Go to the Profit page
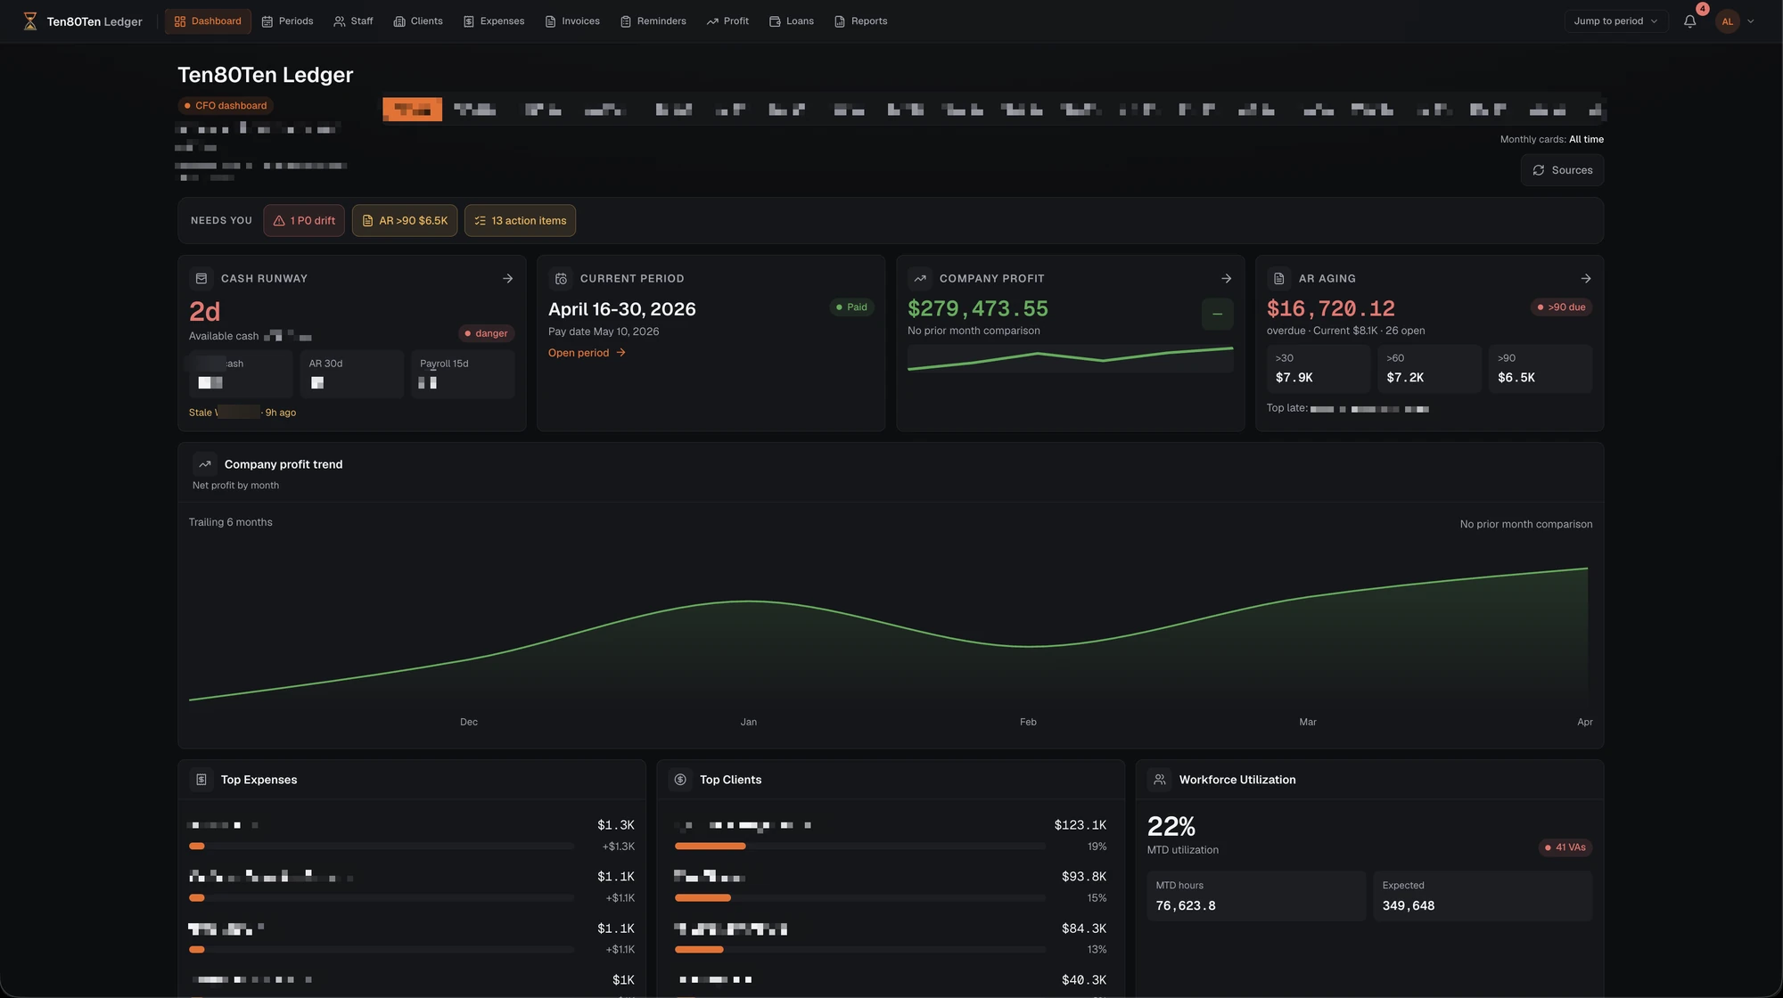This screenshot has height=998, width=1783. 727,21
